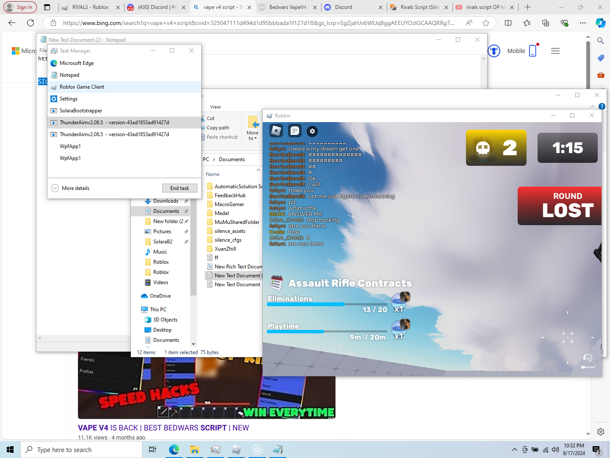Click Name column sort chevron
This screenshot has height=458, width=610.
coord(258,170)
